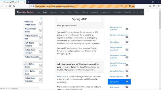
Task: Open Web services sidebar link
Action: point(115,87)
